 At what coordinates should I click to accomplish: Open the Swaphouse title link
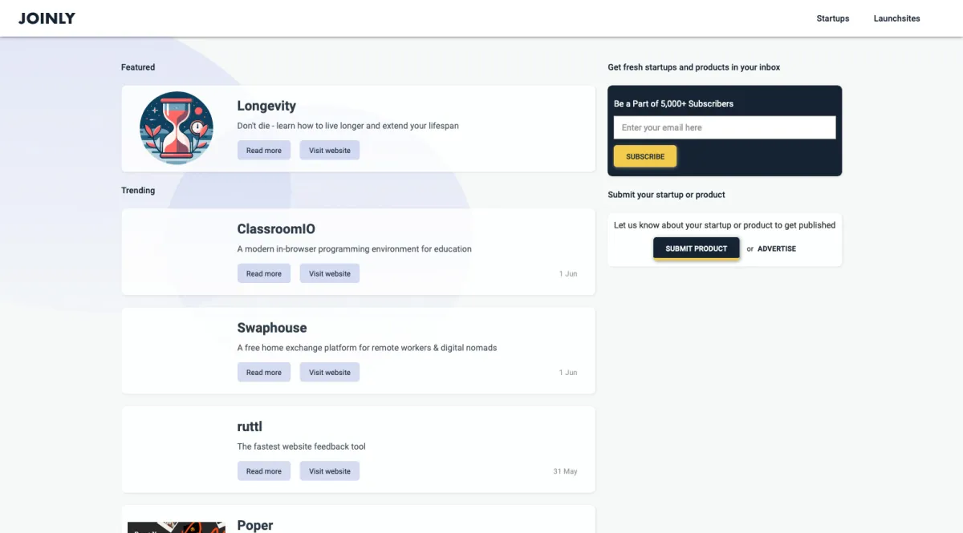tap(271, 328)
